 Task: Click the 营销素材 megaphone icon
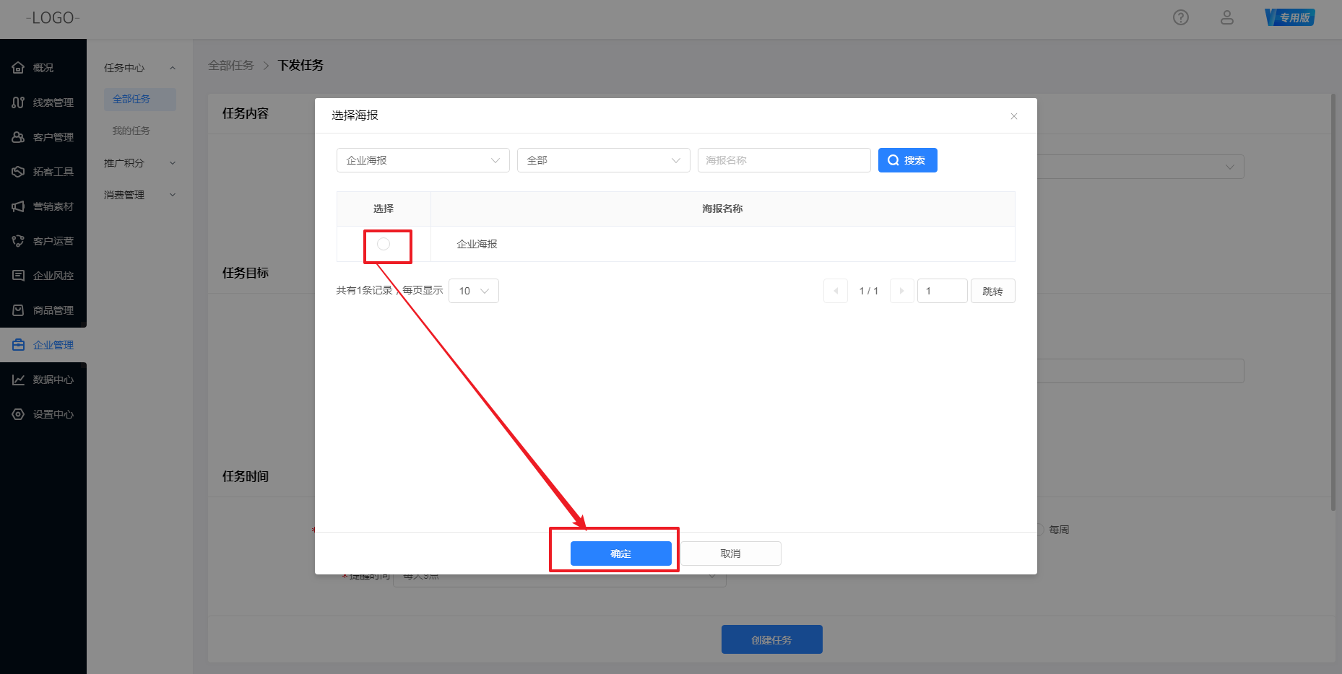pos(18,206)
